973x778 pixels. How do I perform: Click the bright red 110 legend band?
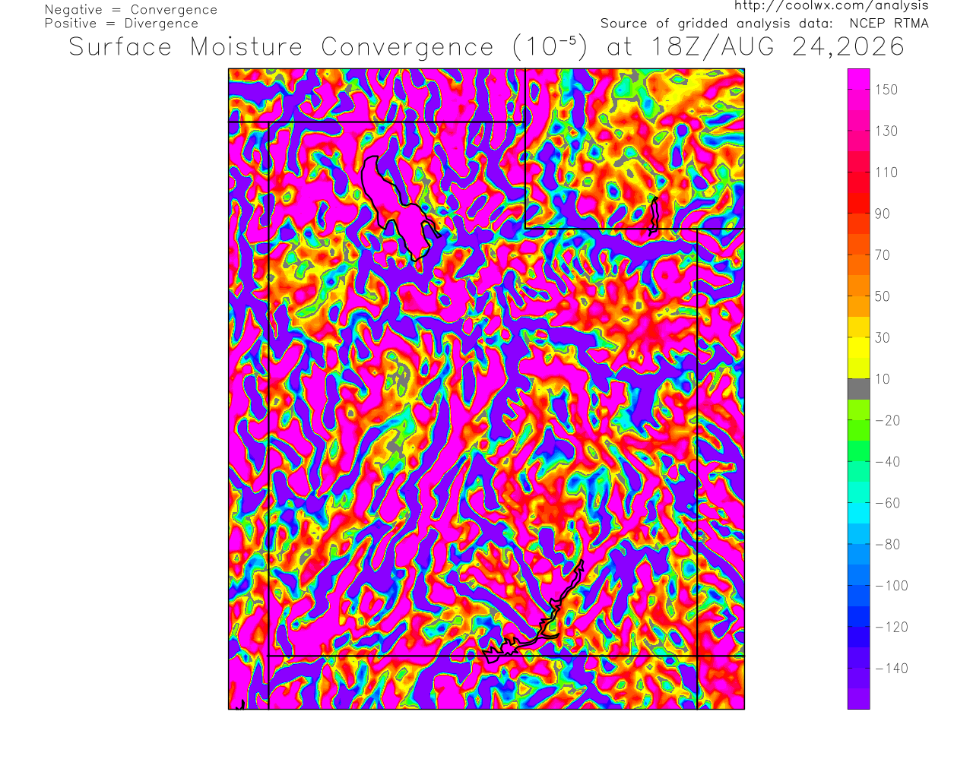click(x=859, y=172)
